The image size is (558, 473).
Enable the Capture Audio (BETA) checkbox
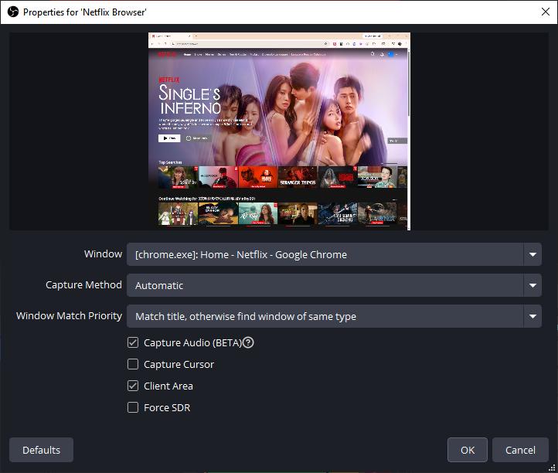tap(133, 342)
